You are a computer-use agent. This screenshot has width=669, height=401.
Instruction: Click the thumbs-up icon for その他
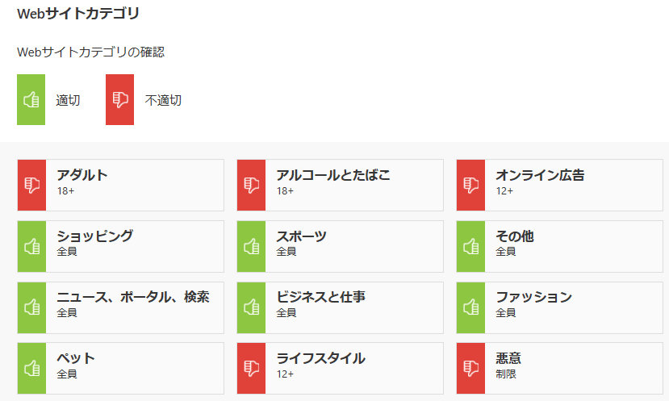coord(470,246)
